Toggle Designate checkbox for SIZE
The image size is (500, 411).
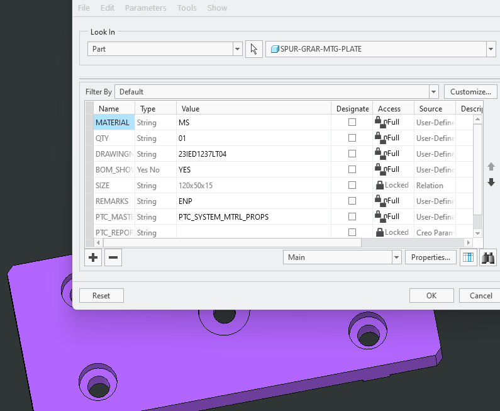(352, 185)
